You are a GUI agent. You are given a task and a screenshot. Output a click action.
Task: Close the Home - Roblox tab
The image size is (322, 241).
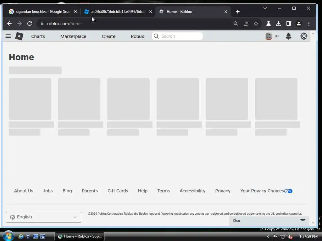point(226,12)
